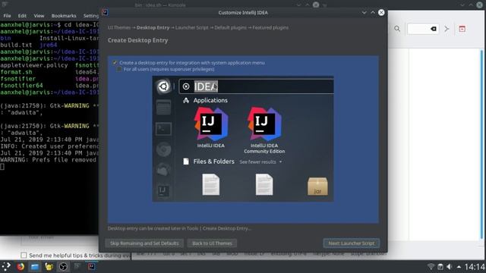The width and height of the screenshot is (486, 273).
Task: Click the arrow icon right of the search field
Action: coord(447,29)
